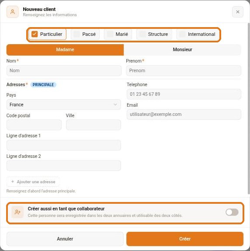Click into the Telephone field
This screenshot has height=251, width=250.
[x=184, y=94]
